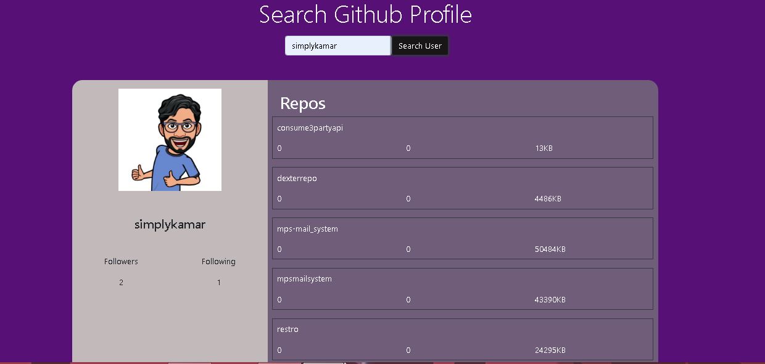Click the 50484KB repository size

[550, 249]
